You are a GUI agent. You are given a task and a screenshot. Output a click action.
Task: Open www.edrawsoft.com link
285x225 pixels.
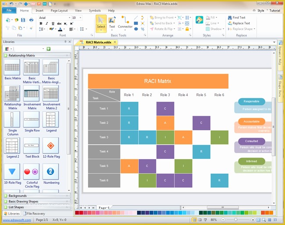point(17,220)
